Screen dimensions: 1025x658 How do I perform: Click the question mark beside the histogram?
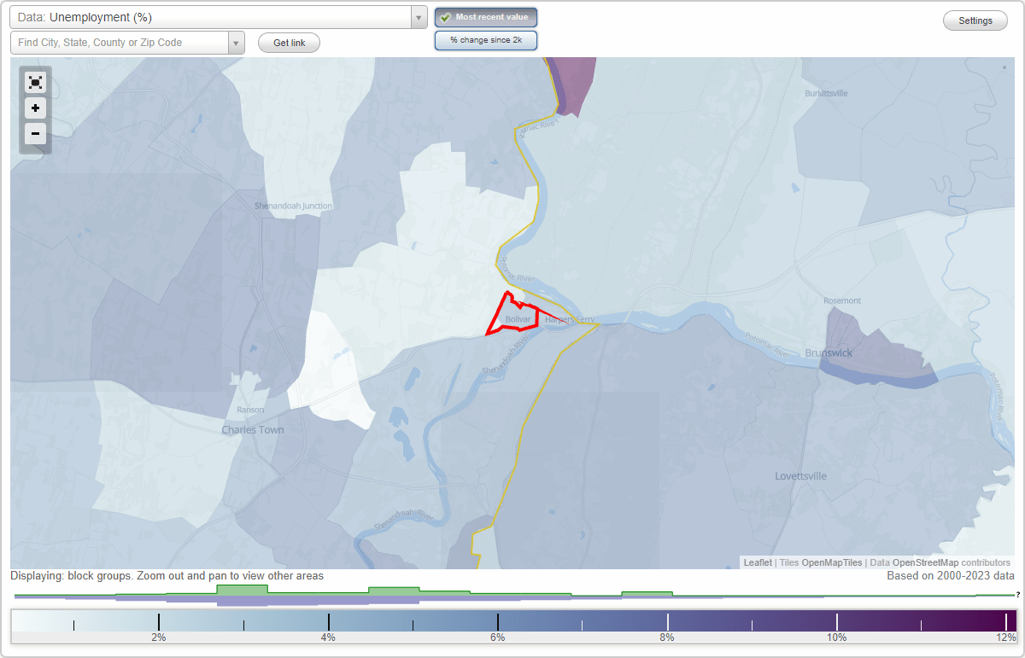click(1018, 594)
